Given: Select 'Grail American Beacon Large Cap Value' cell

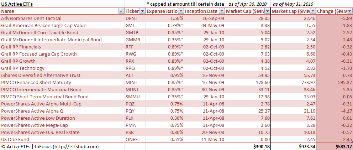Looking at the screenshot, I should pyautogui.click(x=62, y=26).
